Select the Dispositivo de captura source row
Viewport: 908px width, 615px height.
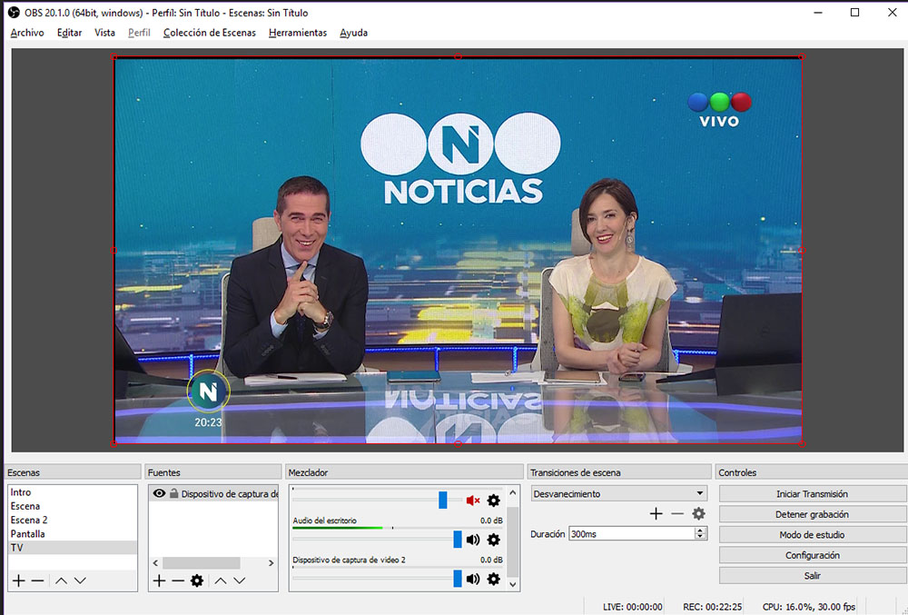pyautogui.click(x=213, y=494)
